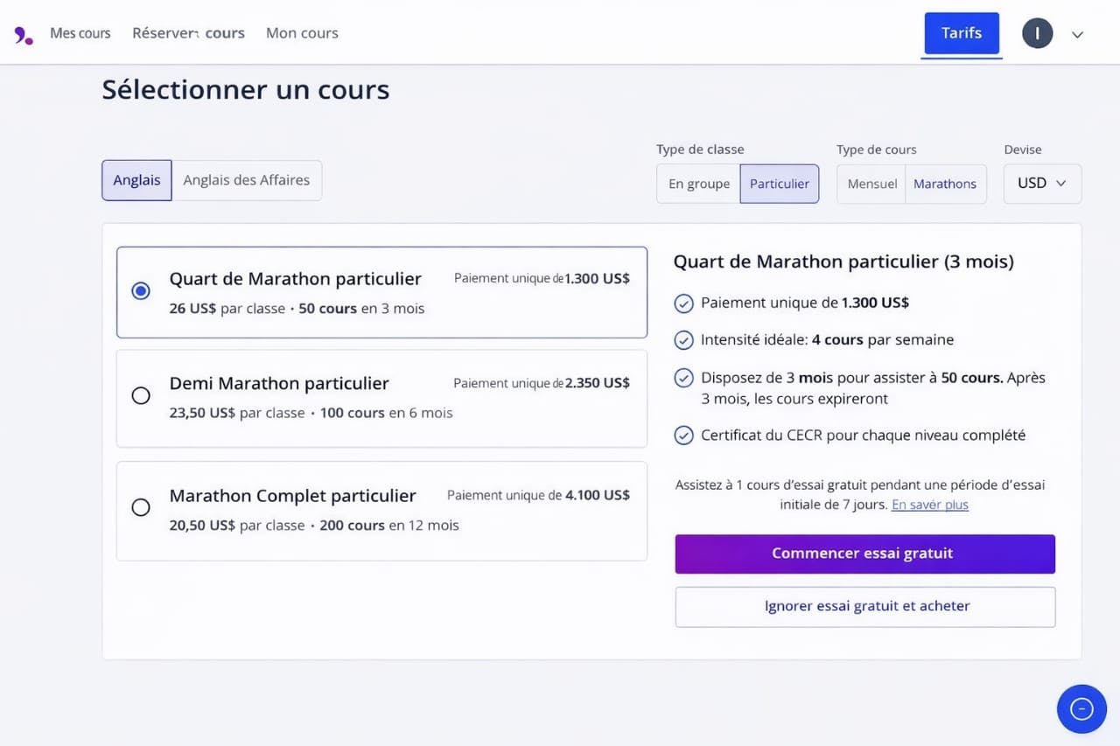This screenshot has width=1120, height=746.
Task: Click the Intensité idéale: 4 cours par semaine line
Action: coord(827,339)
